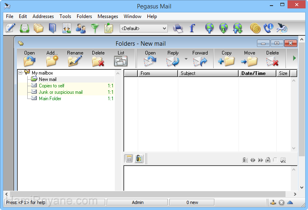
Task: Click the phone info icon
Action: pos(268,28)
